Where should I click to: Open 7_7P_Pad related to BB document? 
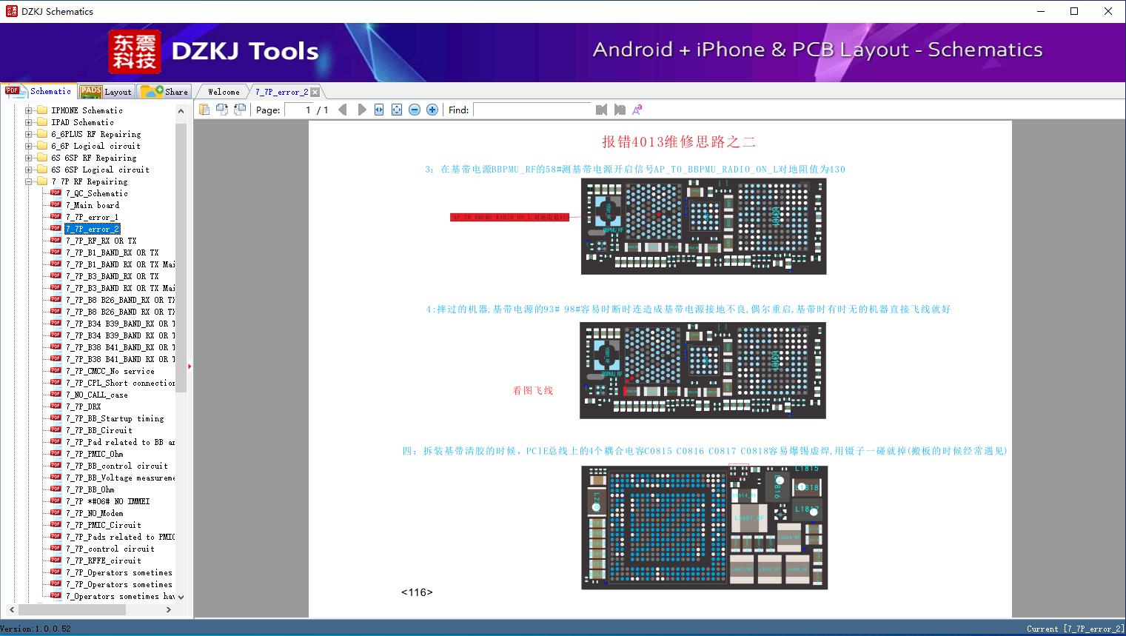click(120, 442)
